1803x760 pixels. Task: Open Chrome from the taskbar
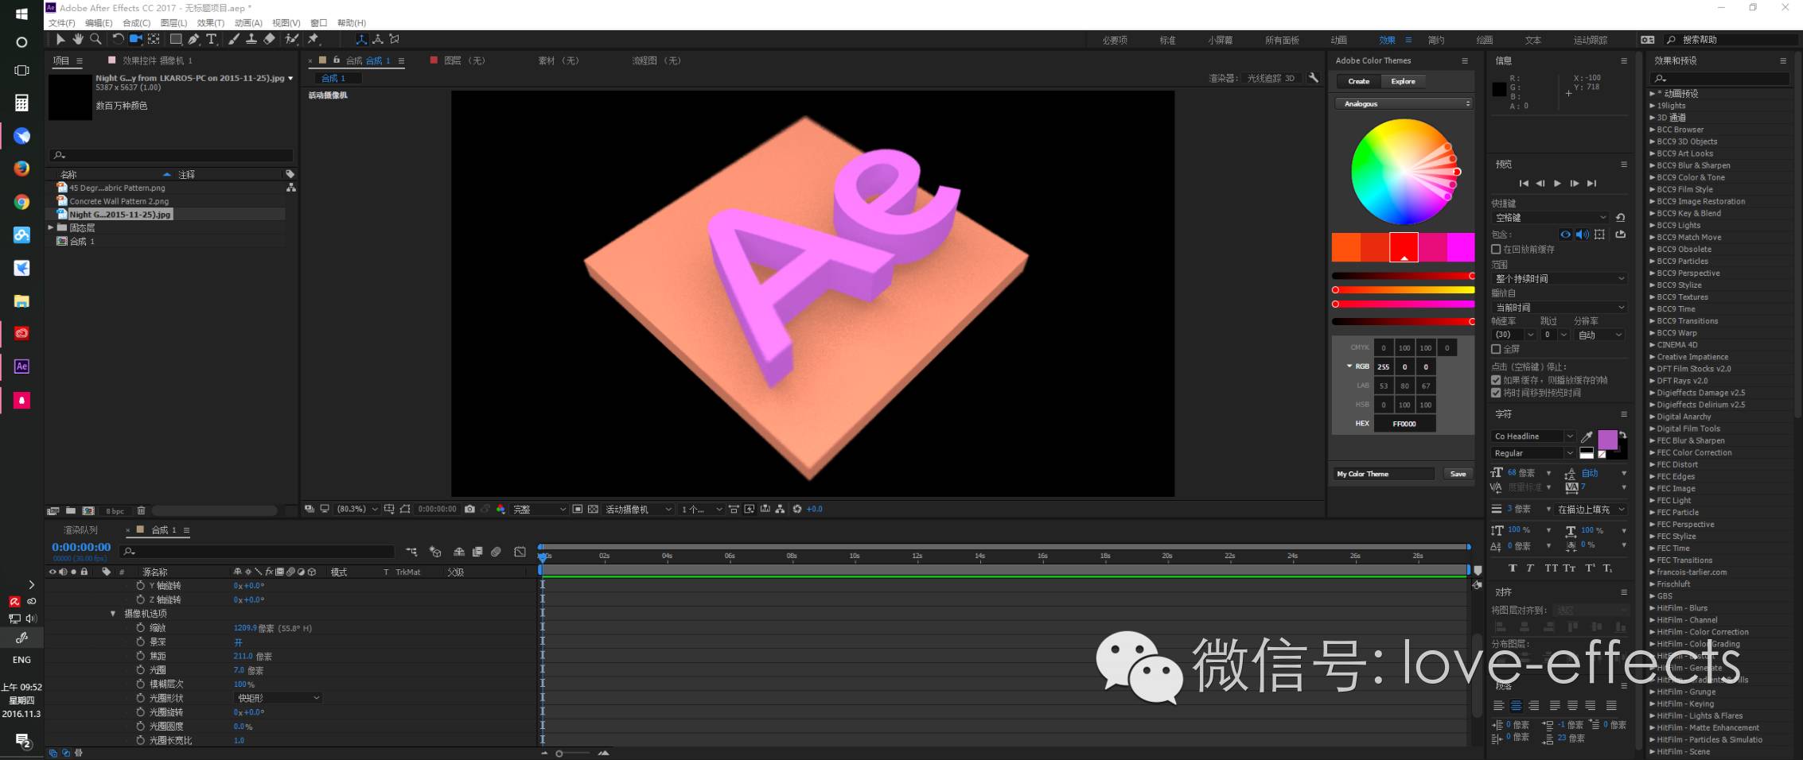(21, 202)
